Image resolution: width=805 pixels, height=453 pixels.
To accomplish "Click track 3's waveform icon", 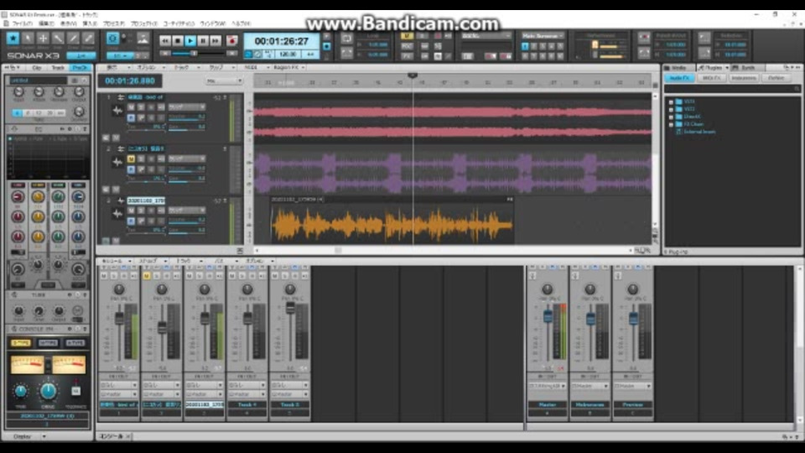I will click(117, 213).
